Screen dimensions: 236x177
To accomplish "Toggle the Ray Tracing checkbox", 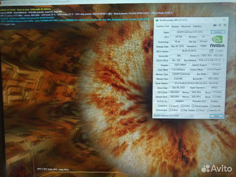I will [x=182, y=110].
